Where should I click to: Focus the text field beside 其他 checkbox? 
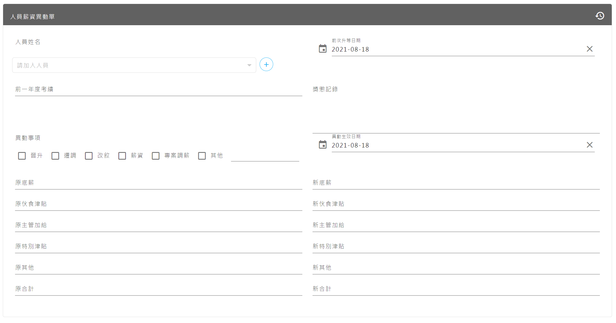point(265,156)
